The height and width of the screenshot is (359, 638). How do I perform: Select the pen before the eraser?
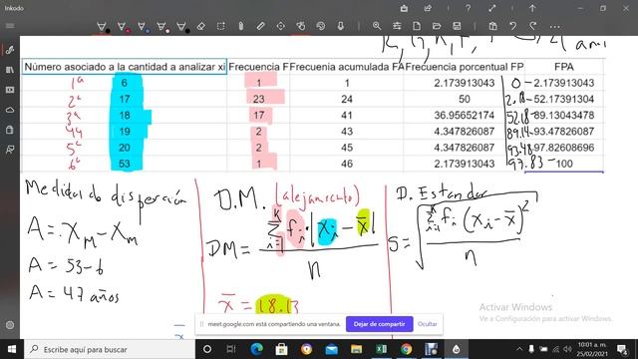pyautogui.click(x=181, y=27)
